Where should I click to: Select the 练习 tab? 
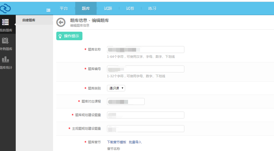[152, 8]
